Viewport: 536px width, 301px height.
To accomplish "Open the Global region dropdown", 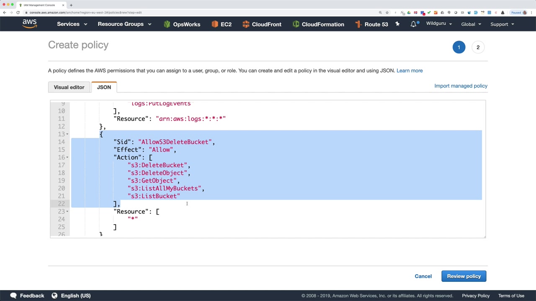I will pyautogui.click(x=471, y=24).
